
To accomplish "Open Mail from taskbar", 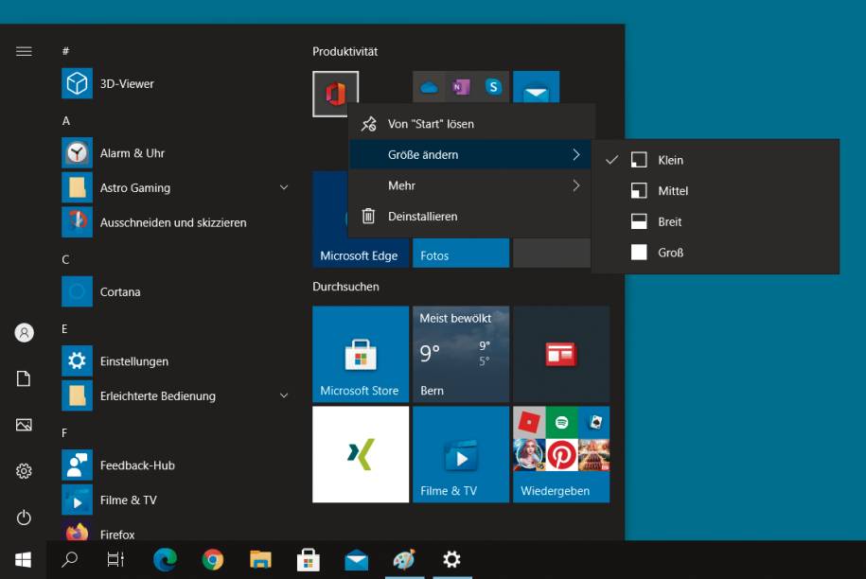I will click(x=356, y=560).
